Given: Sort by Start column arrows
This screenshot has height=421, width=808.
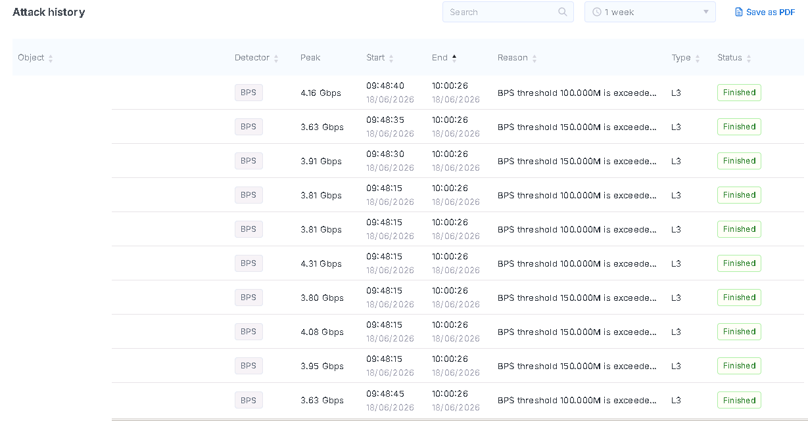Looking at the screenshot, I should pos(391,58).
